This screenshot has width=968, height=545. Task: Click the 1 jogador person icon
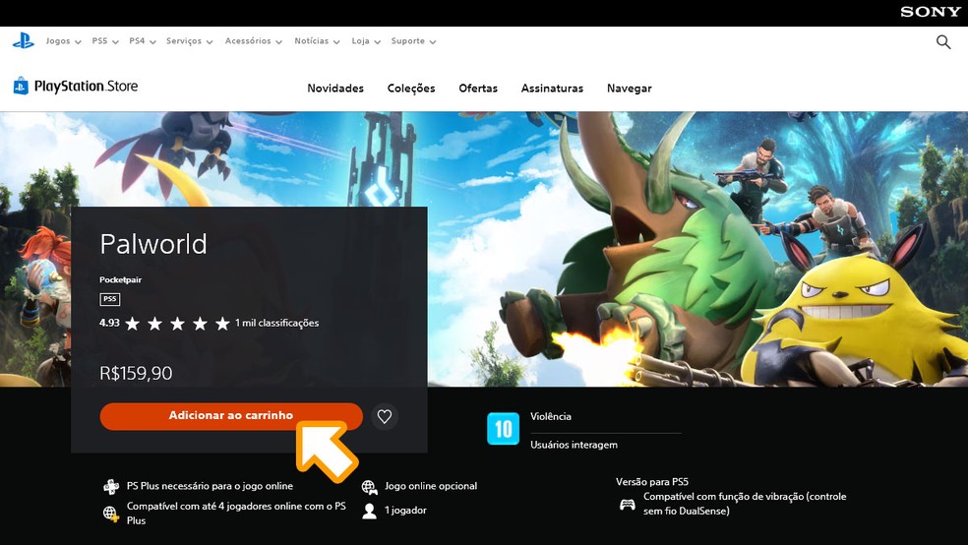(x=369, y=511)
